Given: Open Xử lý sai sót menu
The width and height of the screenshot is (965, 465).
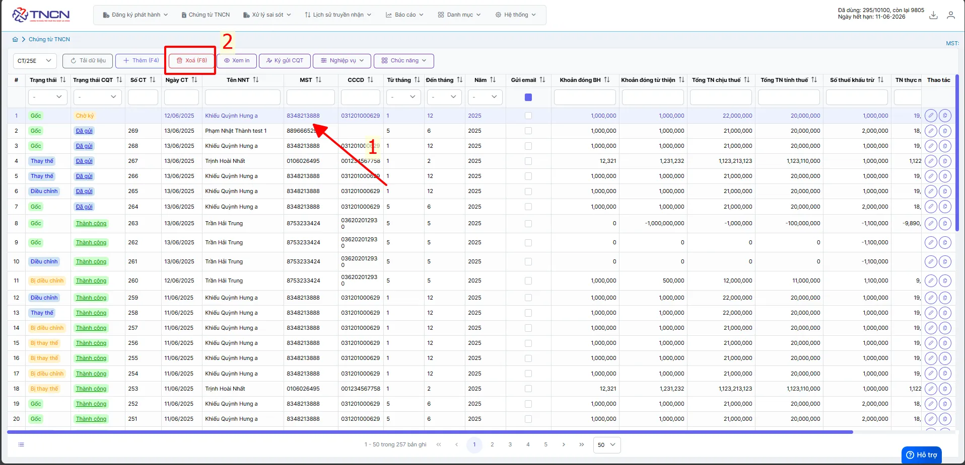Looking at the screenshot, I should coord(267,15).
